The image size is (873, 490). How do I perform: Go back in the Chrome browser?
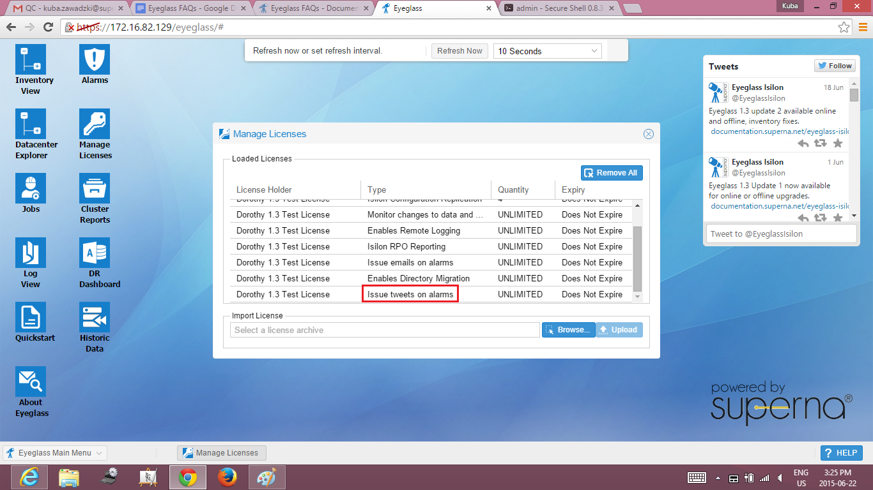point(11,27)
